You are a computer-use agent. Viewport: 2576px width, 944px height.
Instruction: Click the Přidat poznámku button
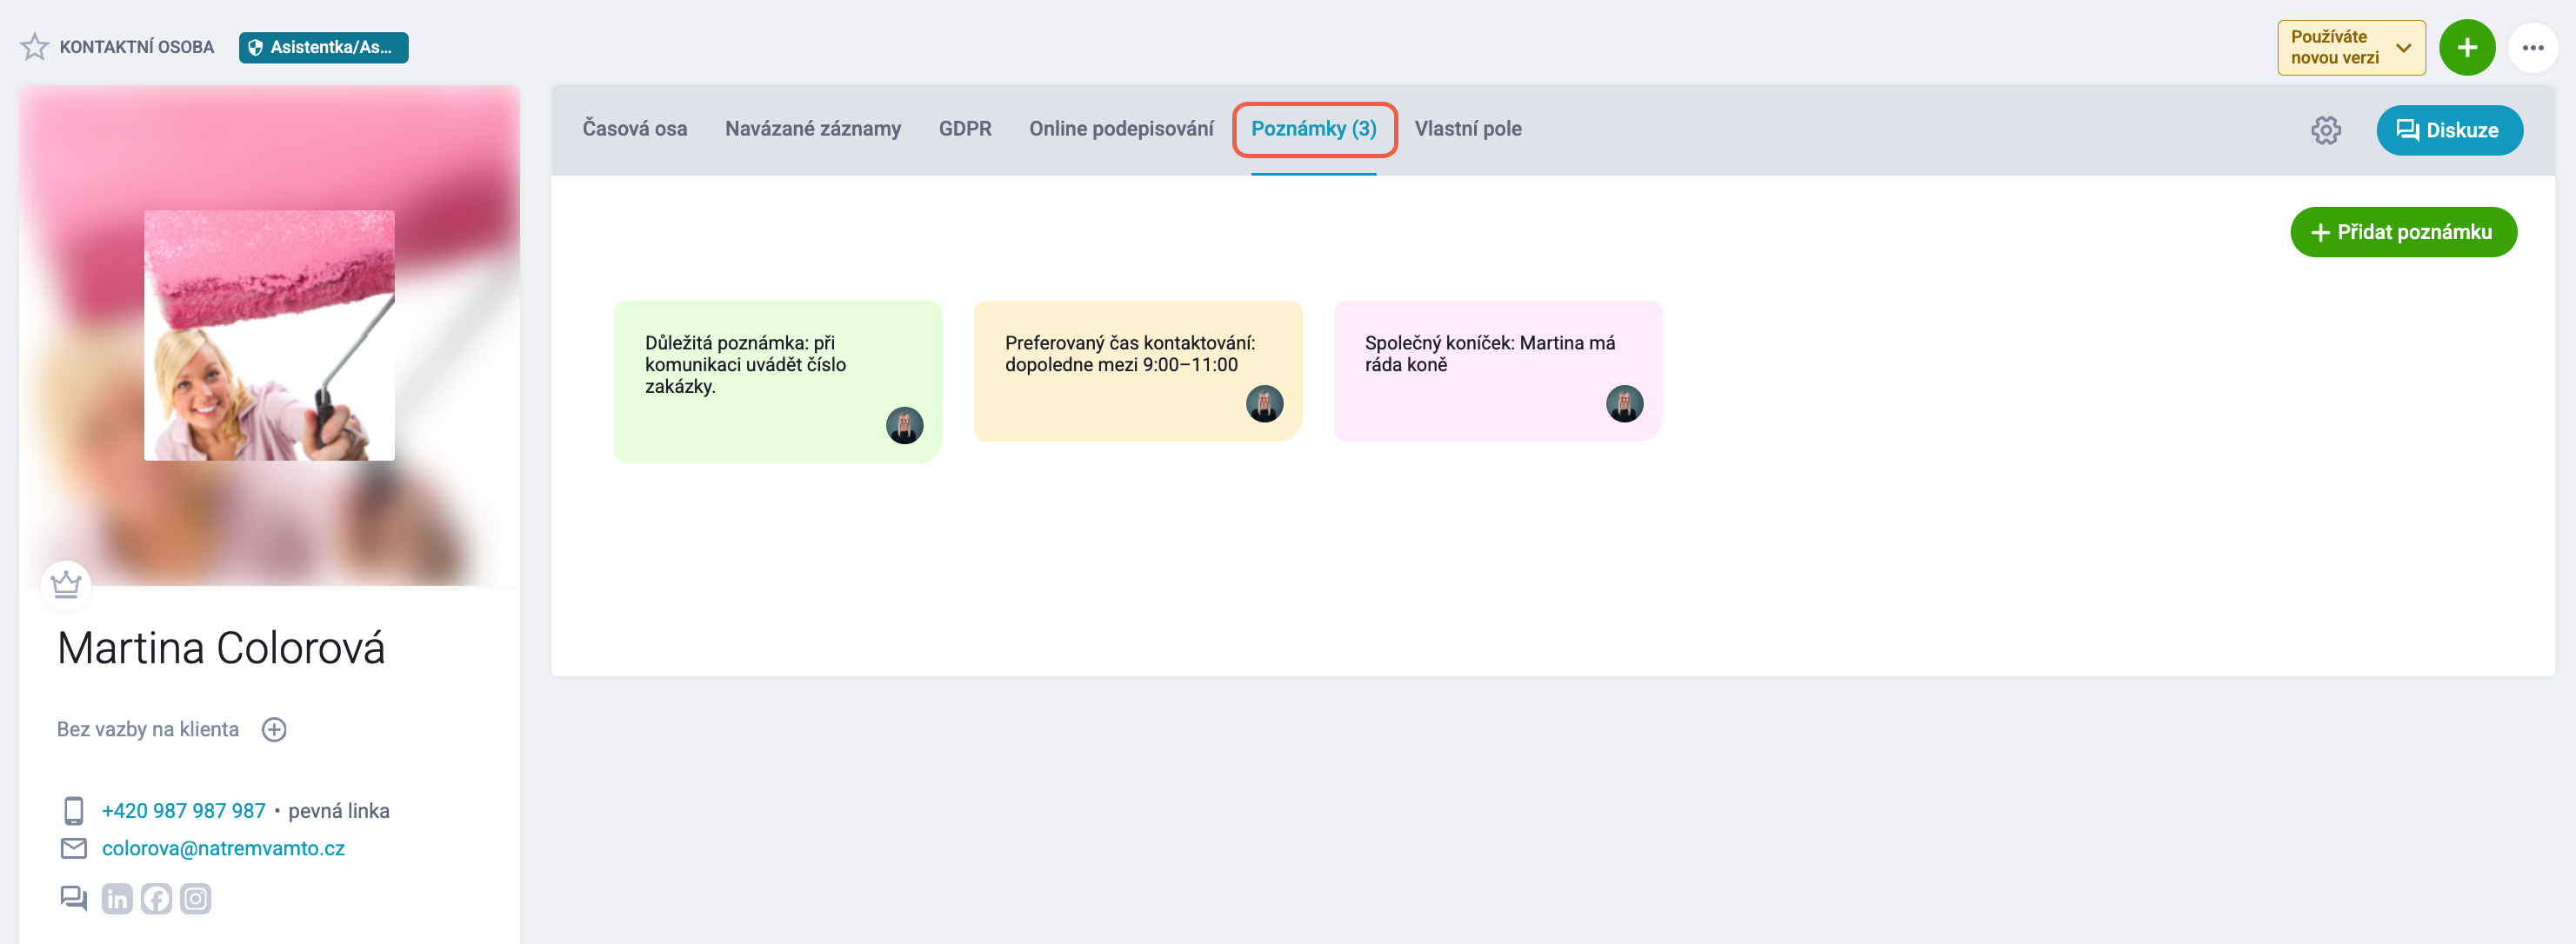coord(2403,232)
